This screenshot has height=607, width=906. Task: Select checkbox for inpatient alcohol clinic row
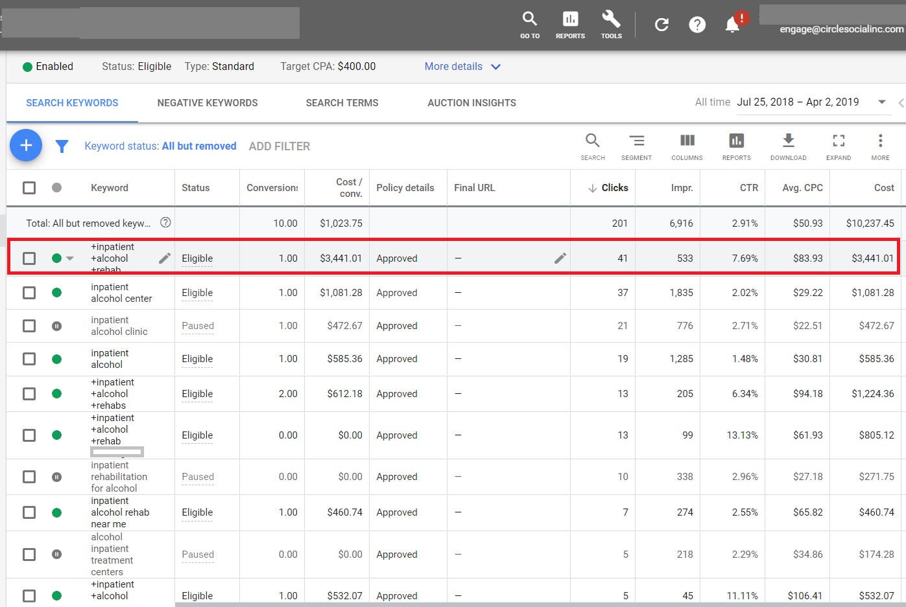(x=29, y=326)
